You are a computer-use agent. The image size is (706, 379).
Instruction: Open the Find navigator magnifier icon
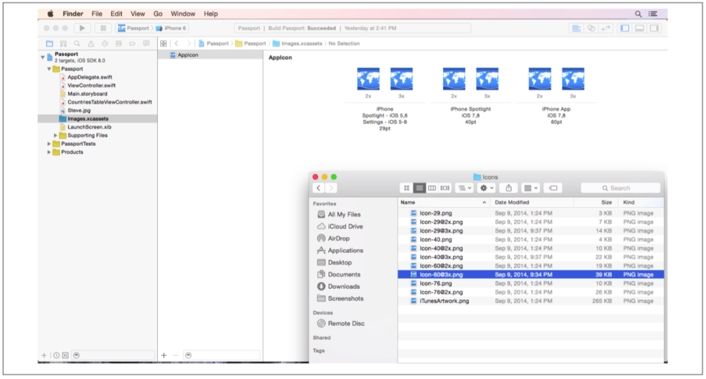[x=77, y=43]
